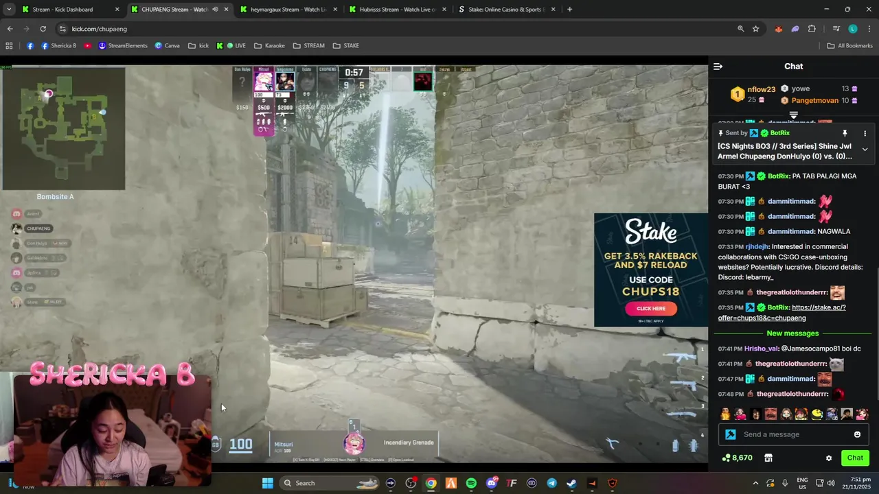
Task: Open chat settings gear icon
Action: tap(829, 458)
